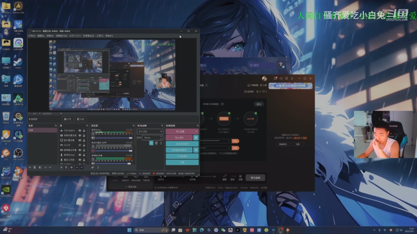Pop out the Scene Transitions dock panel
Viewport: 417px width, 234px height.
click(162, 125)
